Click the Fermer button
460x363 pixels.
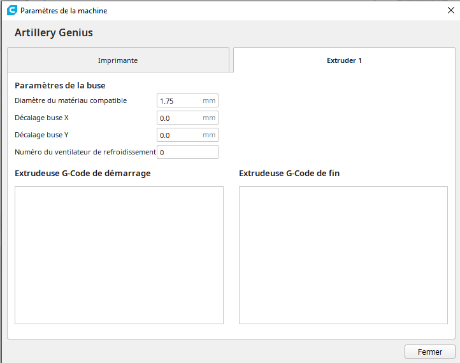pos(430,352)
